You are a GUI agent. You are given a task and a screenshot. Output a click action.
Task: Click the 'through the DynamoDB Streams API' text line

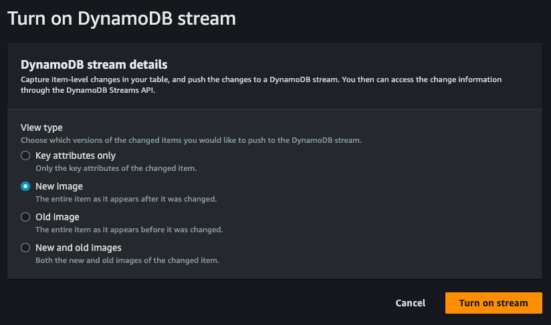[x=88, y=90]
